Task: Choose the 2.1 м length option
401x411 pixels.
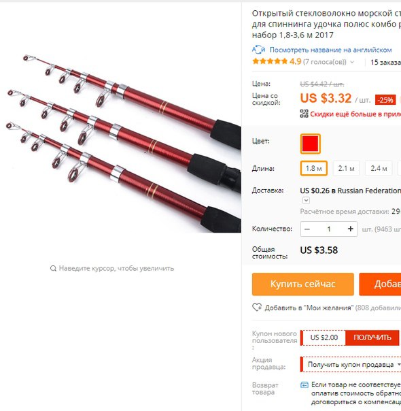Action: pos(346,168)
